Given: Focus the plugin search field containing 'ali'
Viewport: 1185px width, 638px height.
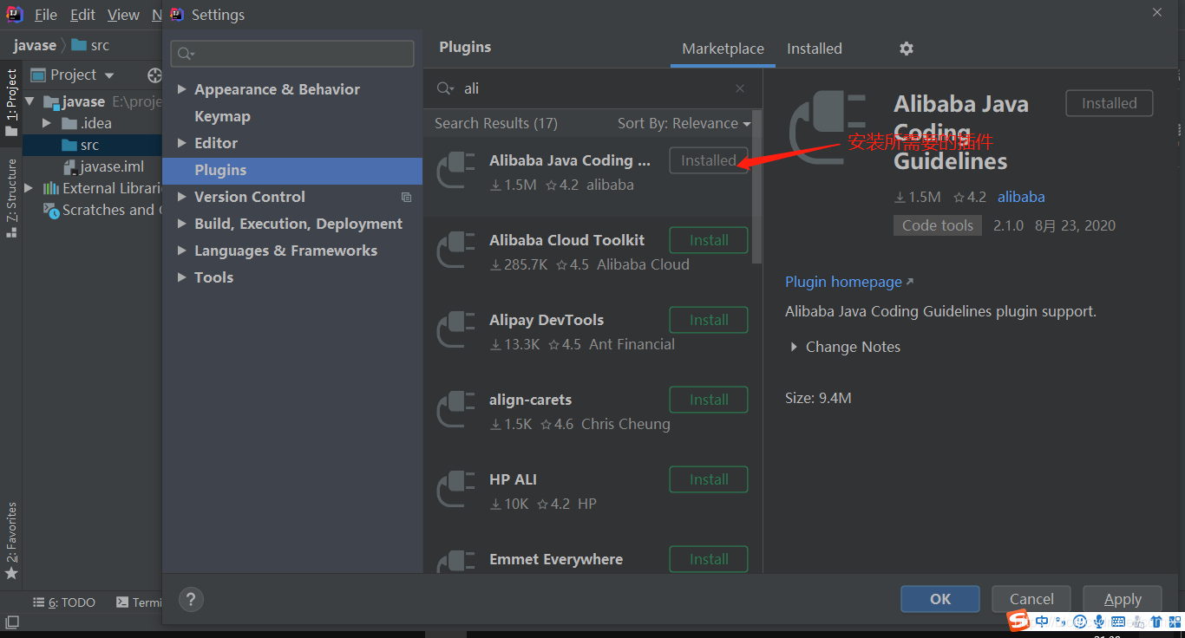Looking at the screenshot, I should [594, 88].
